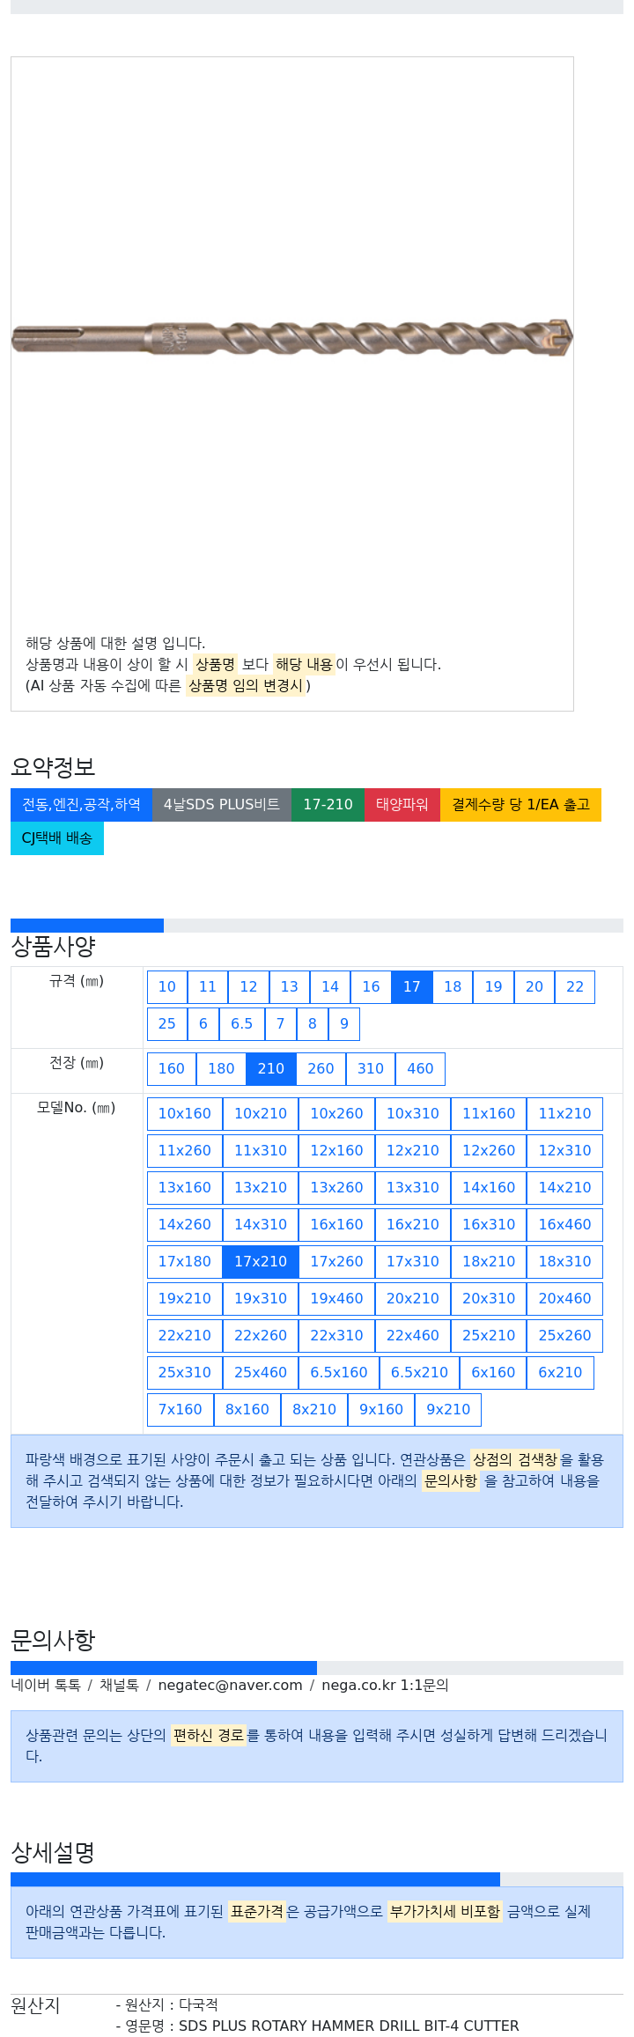634x2037 pixels.
Task: Open model 25x460 option
Action: pyautogui.click(x=261, y=1373)
